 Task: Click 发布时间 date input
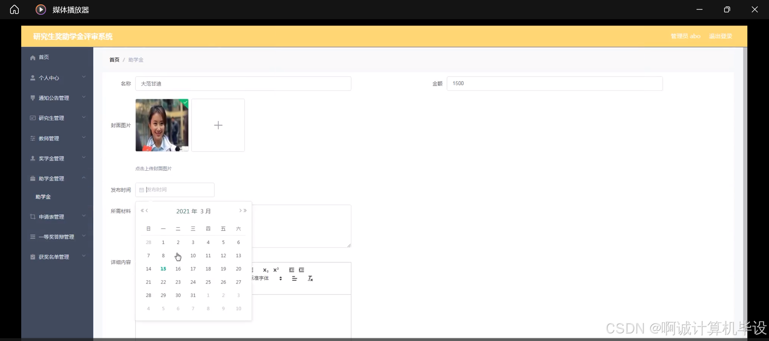pos(175,190)
